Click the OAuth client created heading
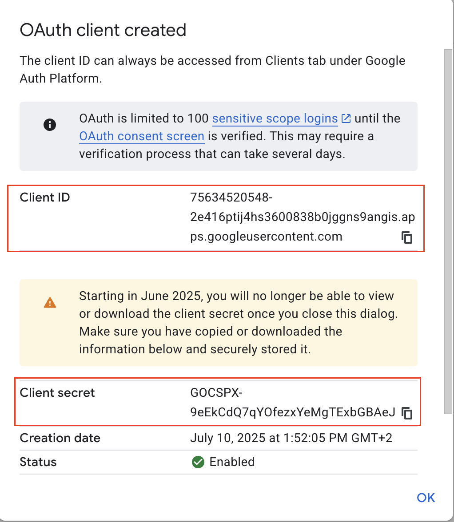Screen dimensions: 454x522 [103, 30]
